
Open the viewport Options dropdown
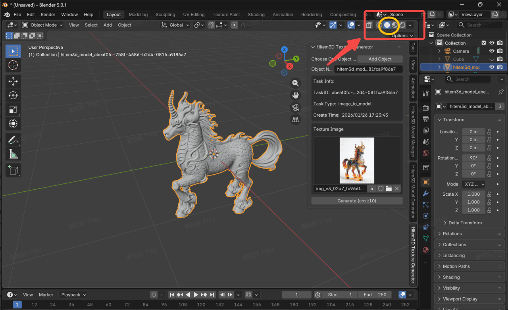pos(402,36)
